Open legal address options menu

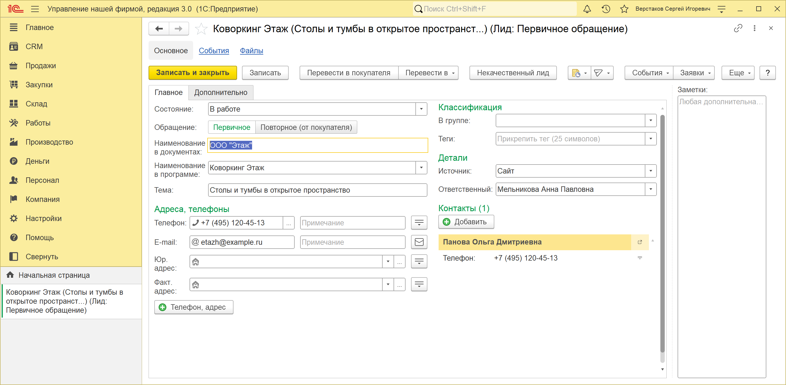pos(419,262)
